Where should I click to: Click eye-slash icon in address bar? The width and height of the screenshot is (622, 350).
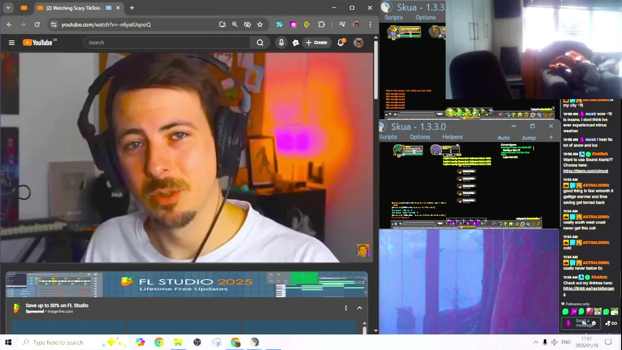[247, 24]
